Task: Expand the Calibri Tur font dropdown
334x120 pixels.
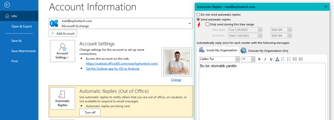Action: click(237, 59)
